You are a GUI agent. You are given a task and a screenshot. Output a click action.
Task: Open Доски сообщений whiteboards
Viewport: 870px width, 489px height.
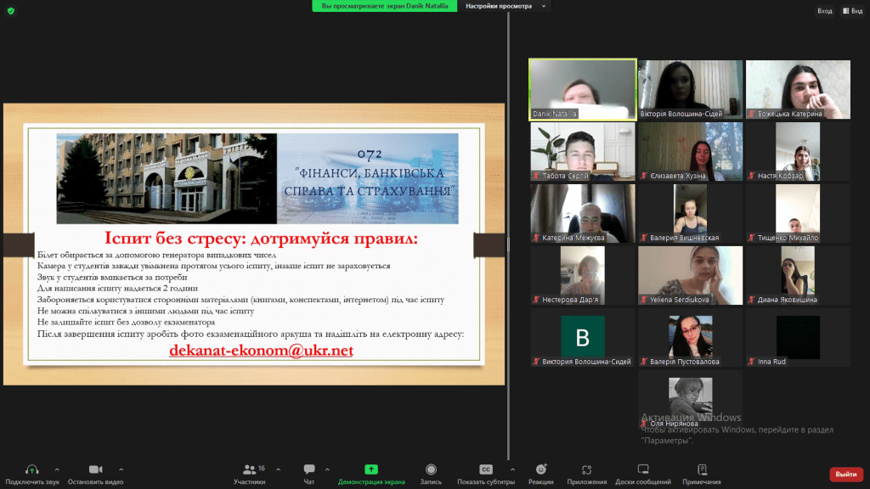[642, 473]
